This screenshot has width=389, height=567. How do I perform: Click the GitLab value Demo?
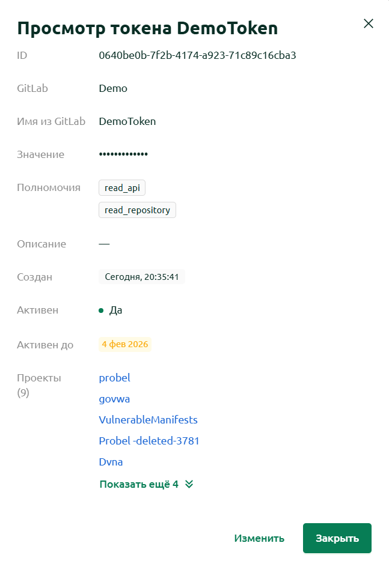coord(113,89)
